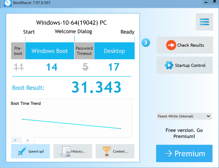This screenshot has width=219, height=168.
Task: Close the BootRacer window
Action: pos(215,2)
